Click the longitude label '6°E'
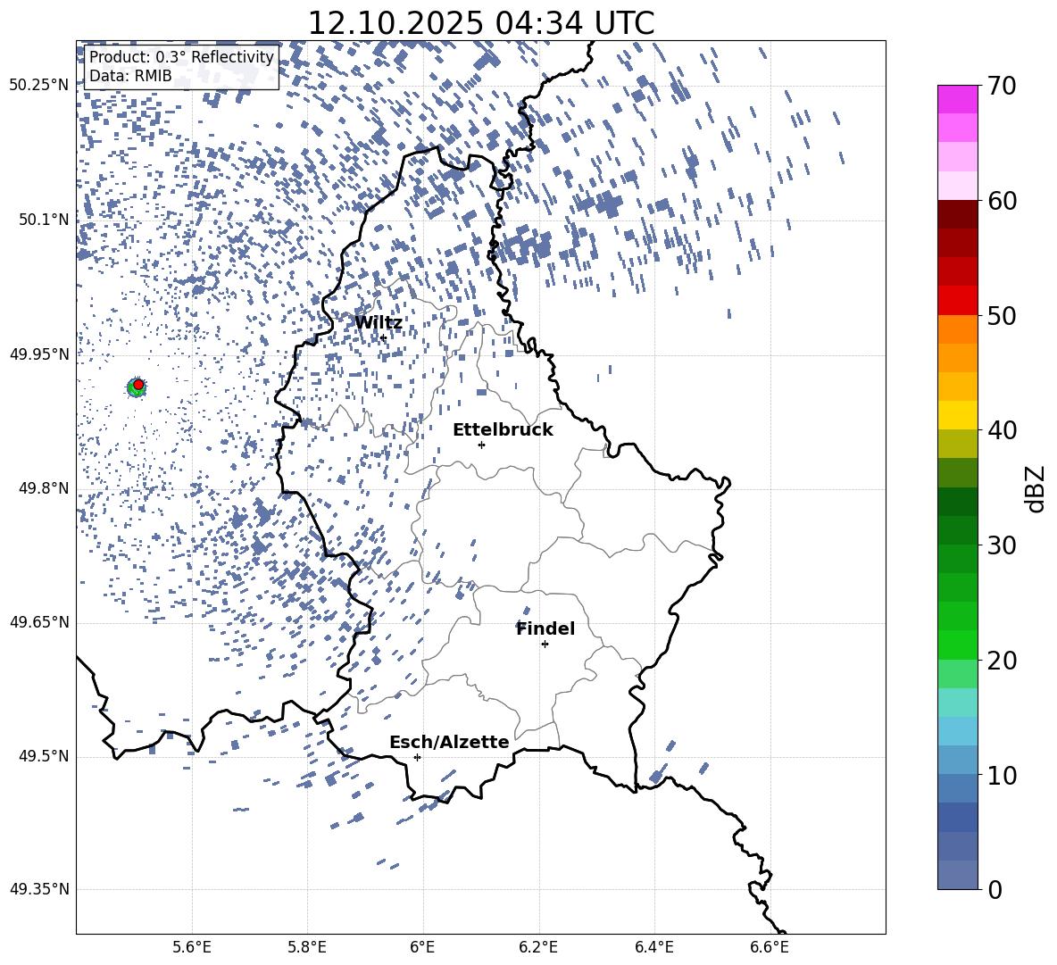1057x965 pixels. click(x=422, y=947)
